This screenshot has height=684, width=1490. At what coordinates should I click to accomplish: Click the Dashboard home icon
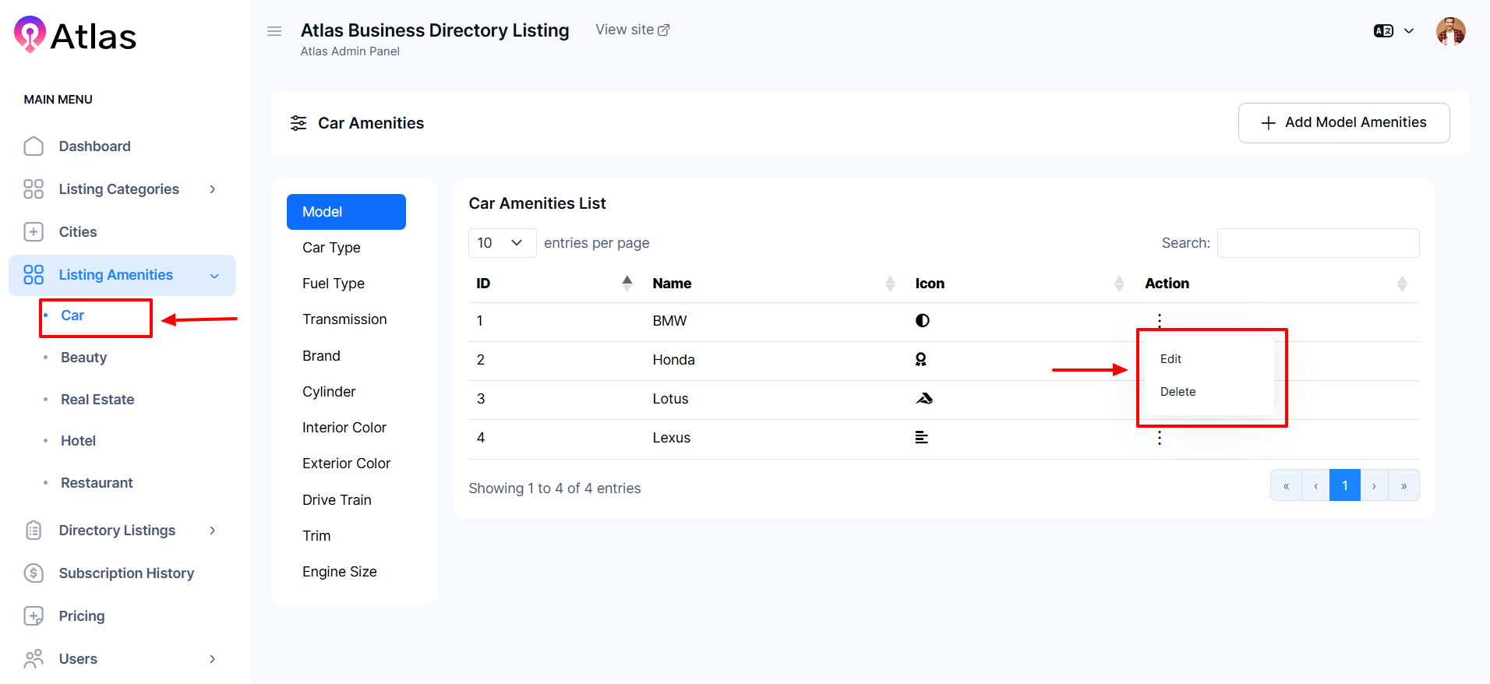[34, 146]
